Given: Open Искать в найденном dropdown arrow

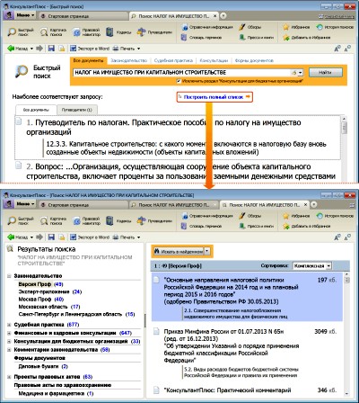Looking at the screenshot, I should pos(207,251).
